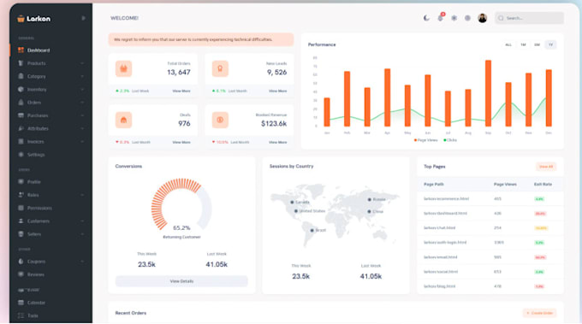This screenshot has width=582, height=324.
Task: Click the Page Views column header
Action: [505, 185]
